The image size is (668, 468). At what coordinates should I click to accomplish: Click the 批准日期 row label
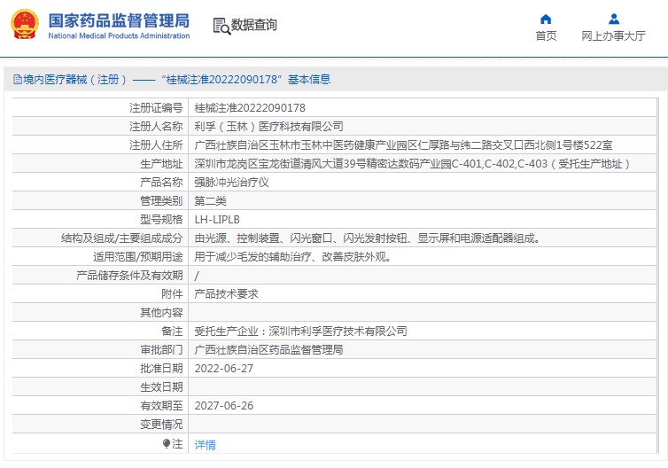[161, 369]
